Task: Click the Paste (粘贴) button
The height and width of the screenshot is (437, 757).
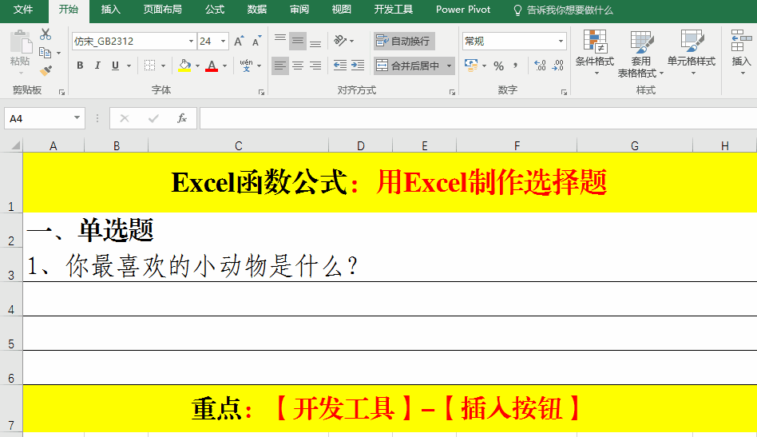Action: [20, 50]
